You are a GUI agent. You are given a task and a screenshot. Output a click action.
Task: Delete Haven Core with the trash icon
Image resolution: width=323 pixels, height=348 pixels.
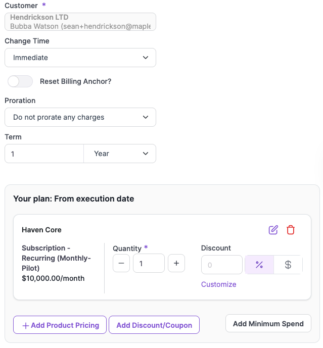tap(291, 230)
